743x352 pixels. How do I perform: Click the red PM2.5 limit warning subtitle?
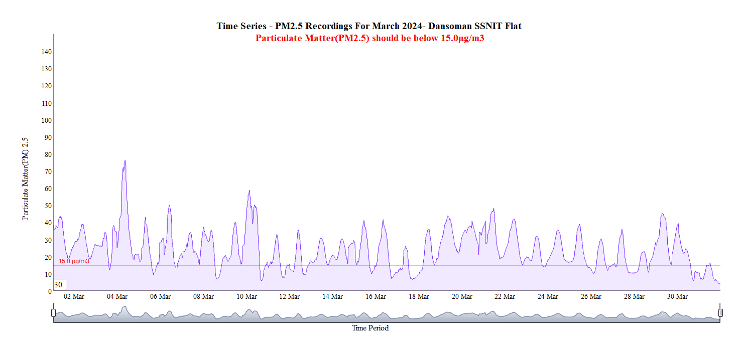(x=369, y=38)
